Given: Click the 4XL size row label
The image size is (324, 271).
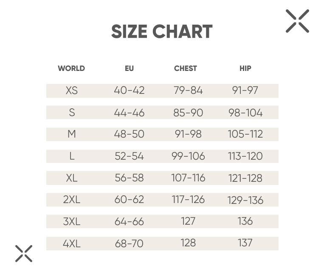Looking at the screenshot, I should (x=72, y=243).
